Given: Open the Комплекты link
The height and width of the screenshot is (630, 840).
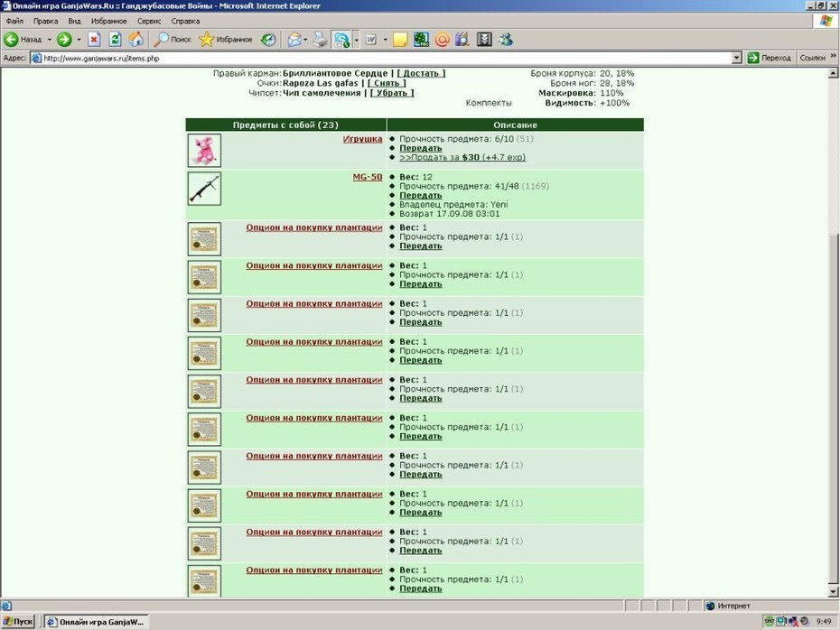Looking at the screenshot, I should 489,103.
